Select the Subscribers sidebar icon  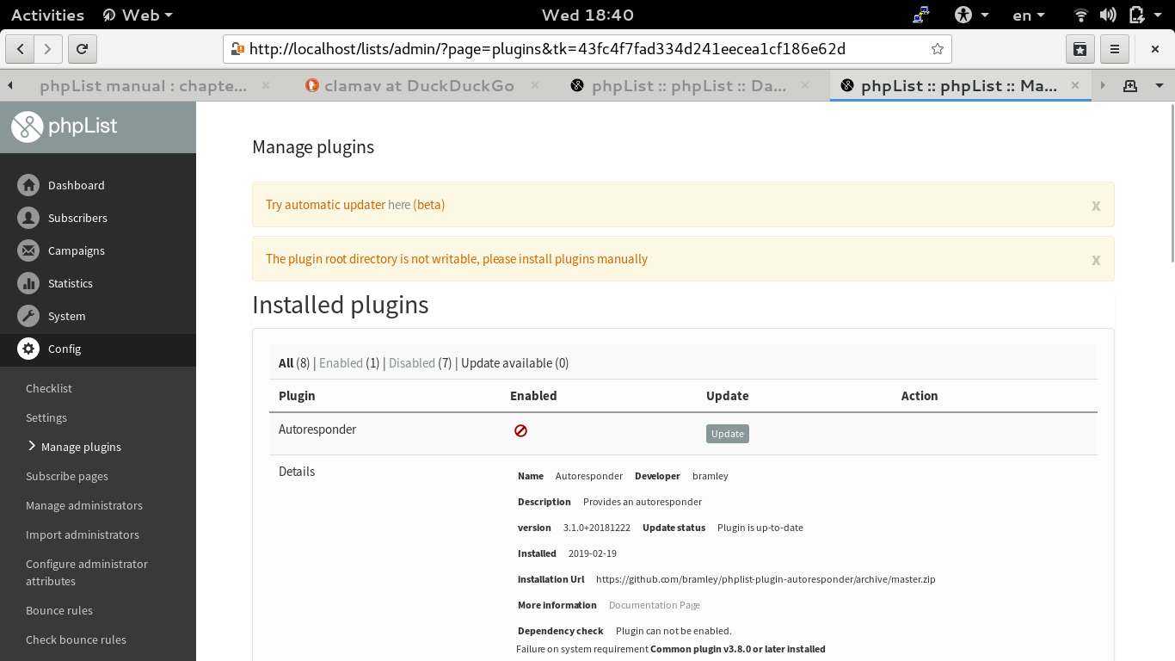click(28, 218)
